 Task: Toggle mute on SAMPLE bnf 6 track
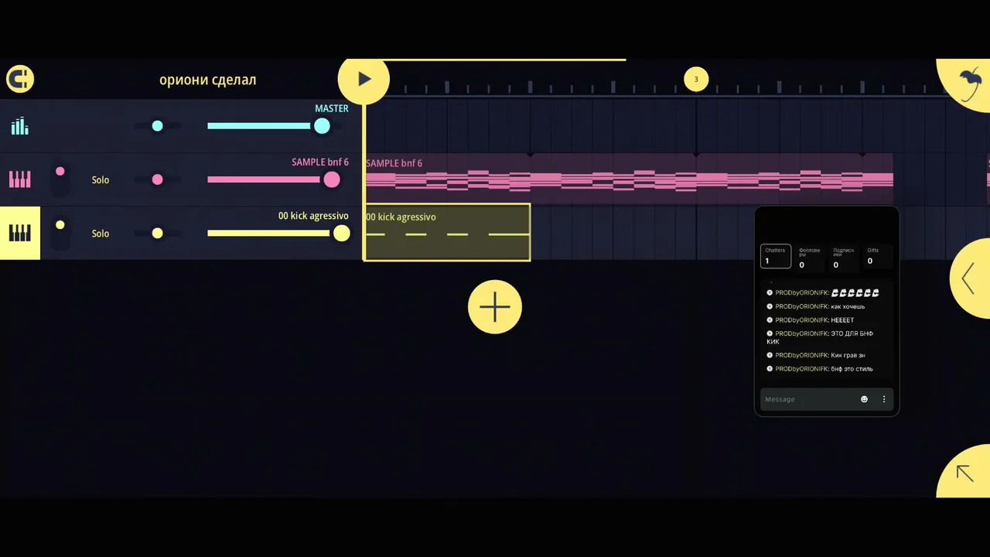click(x=60, y=179)
